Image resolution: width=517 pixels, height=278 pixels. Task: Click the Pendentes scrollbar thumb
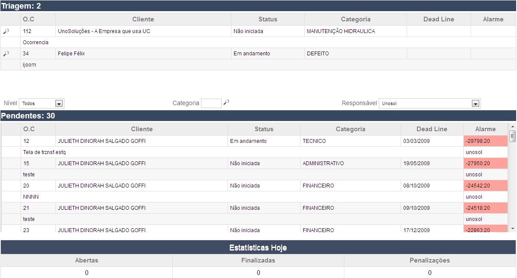point(512,136)
